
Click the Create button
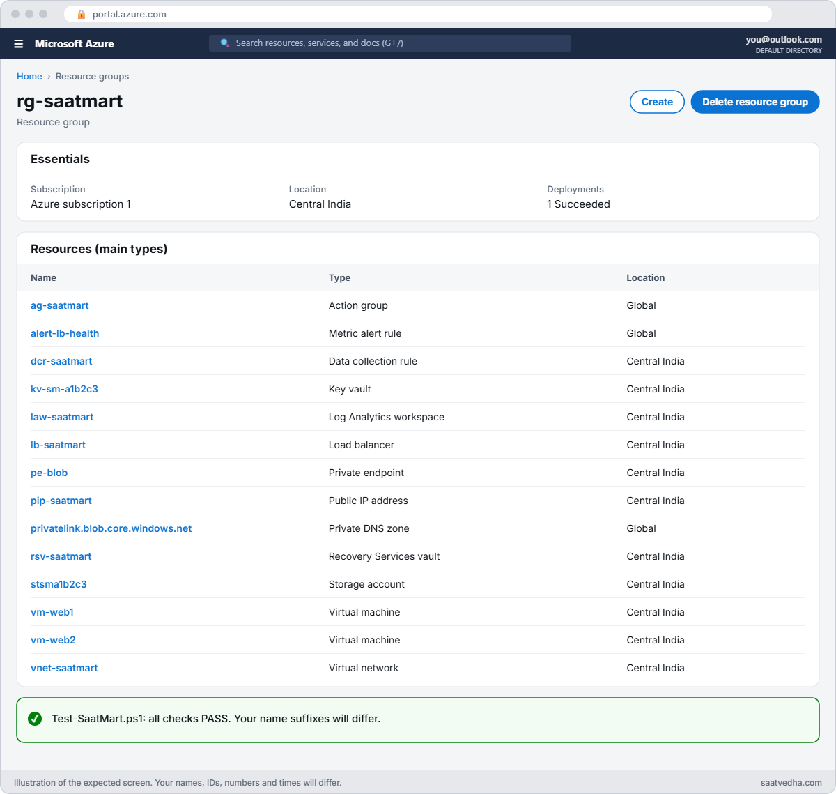(x=657, y=102)
